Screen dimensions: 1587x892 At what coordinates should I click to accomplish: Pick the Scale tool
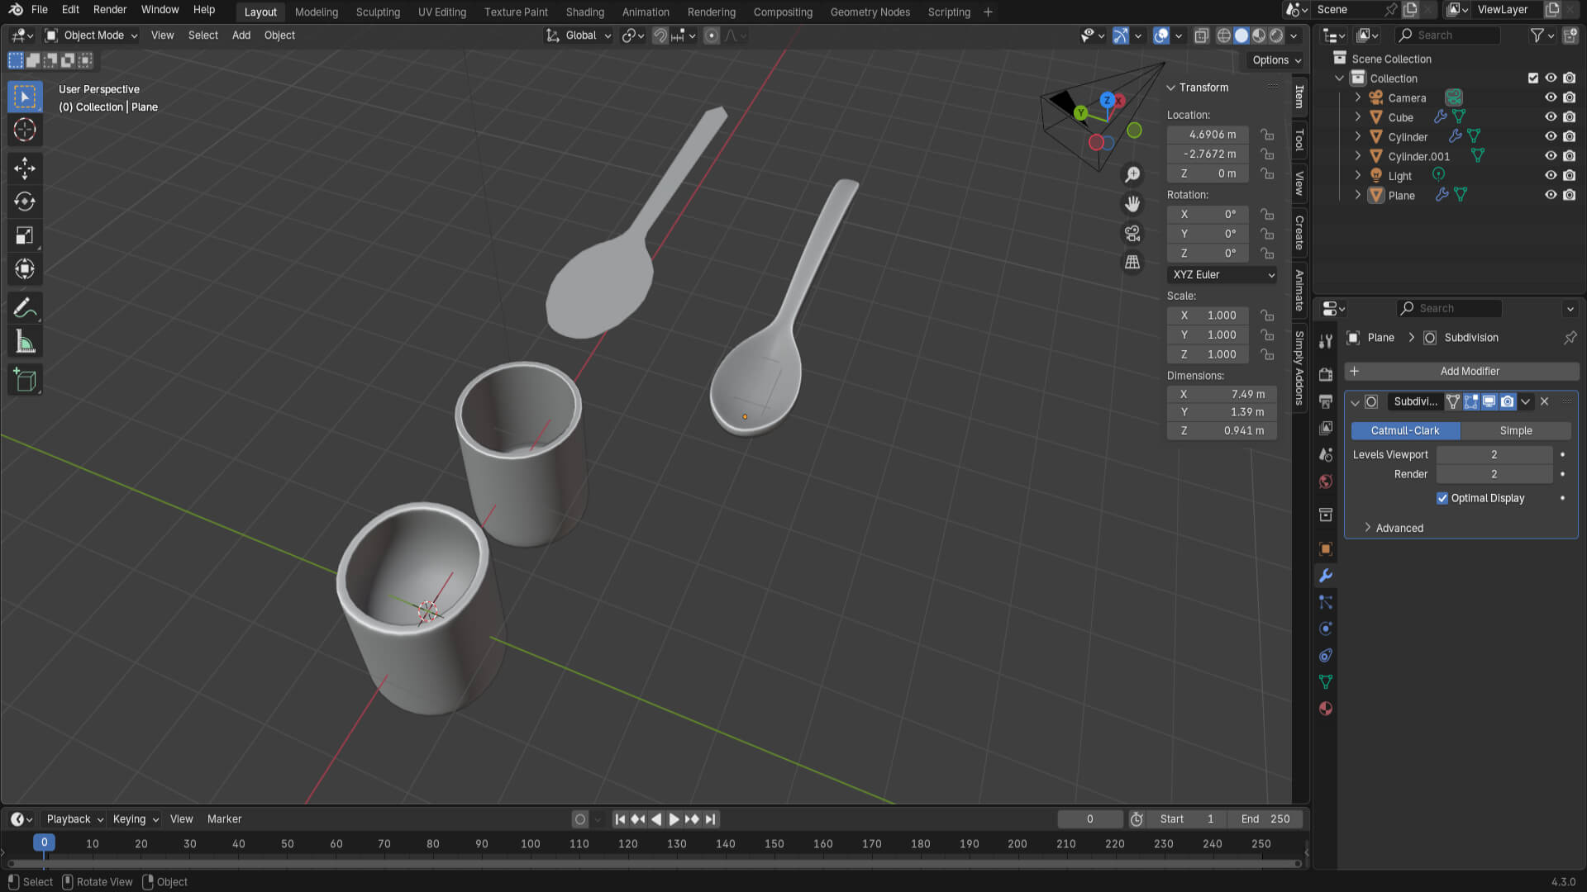coord(25,235)
